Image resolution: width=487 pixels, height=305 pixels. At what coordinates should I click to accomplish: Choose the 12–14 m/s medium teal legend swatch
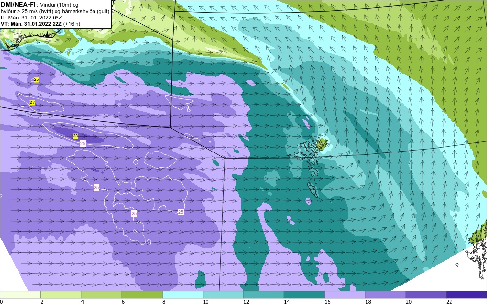click(x=263, y=295)
